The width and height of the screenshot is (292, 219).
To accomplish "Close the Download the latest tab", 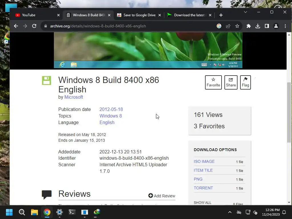I will coord(210,15).
